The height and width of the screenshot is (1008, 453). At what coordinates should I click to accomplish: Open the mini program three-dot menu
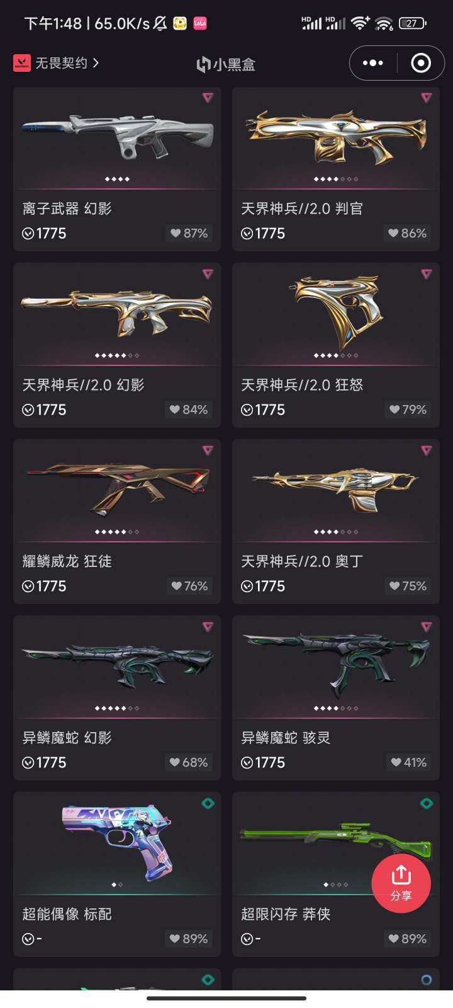[373, 63]
